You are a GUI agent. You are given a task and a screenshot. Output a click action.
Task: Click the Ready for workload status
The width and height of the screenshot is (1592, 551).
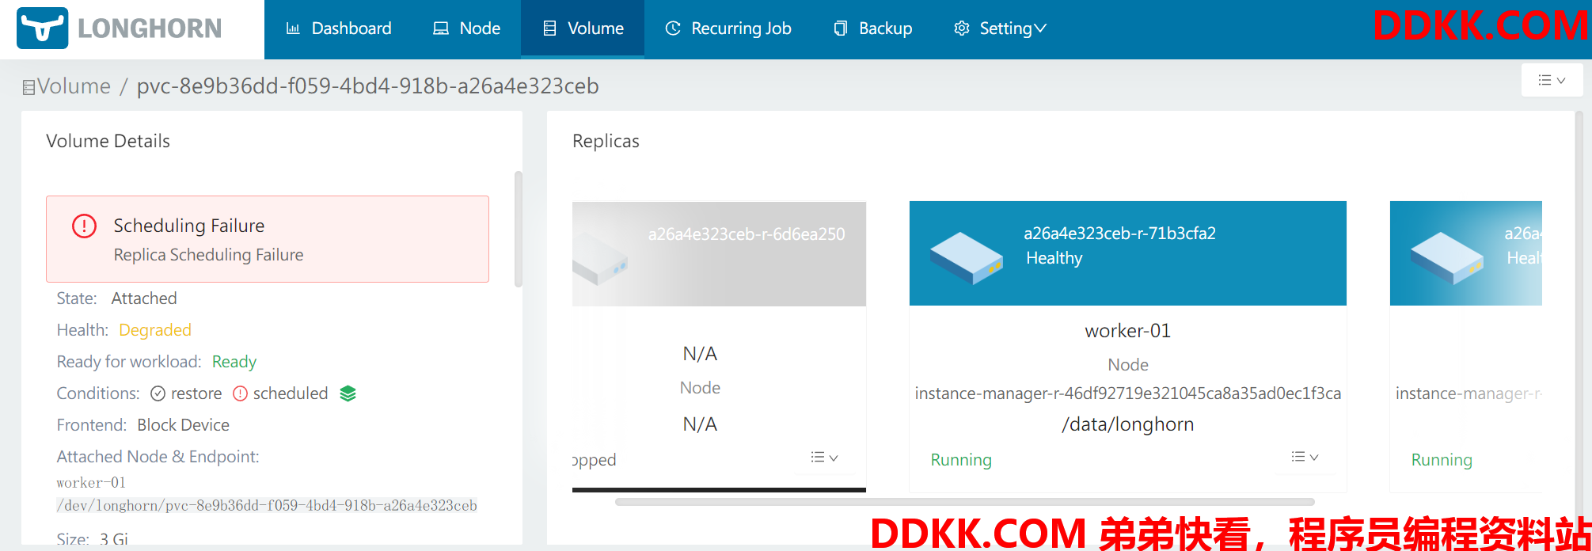234,362
